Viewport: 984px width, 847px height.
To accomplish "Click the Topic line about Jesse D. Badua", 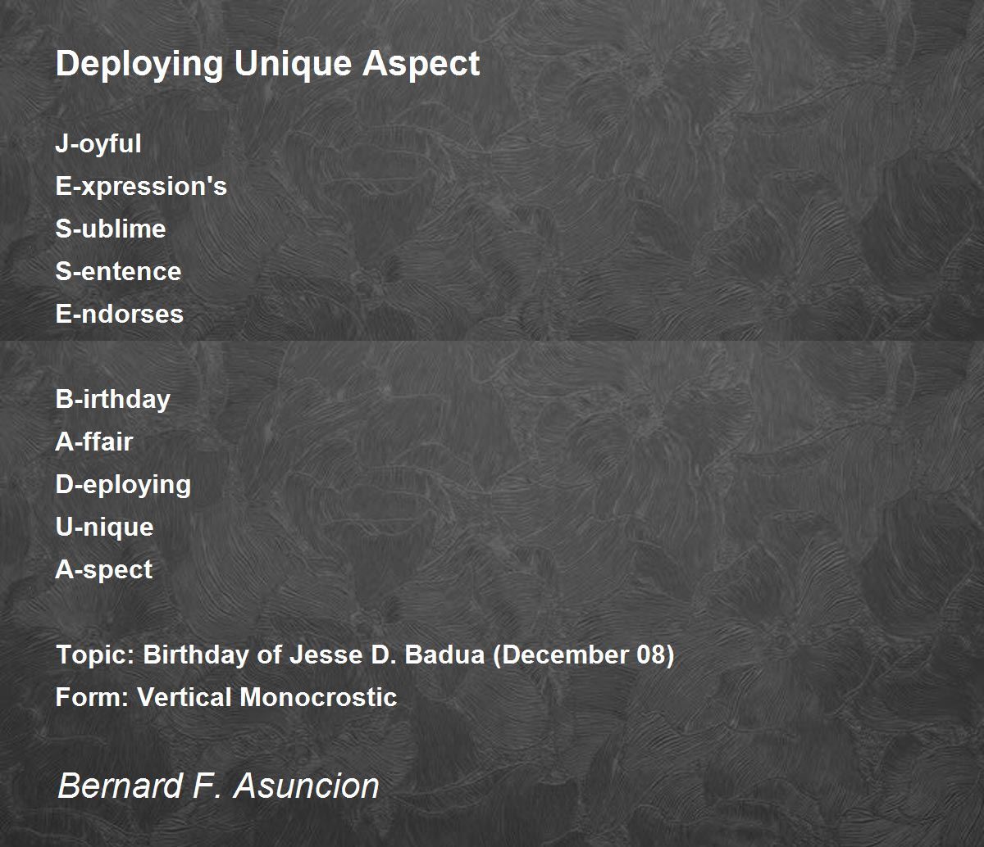I will pos(365,655).
